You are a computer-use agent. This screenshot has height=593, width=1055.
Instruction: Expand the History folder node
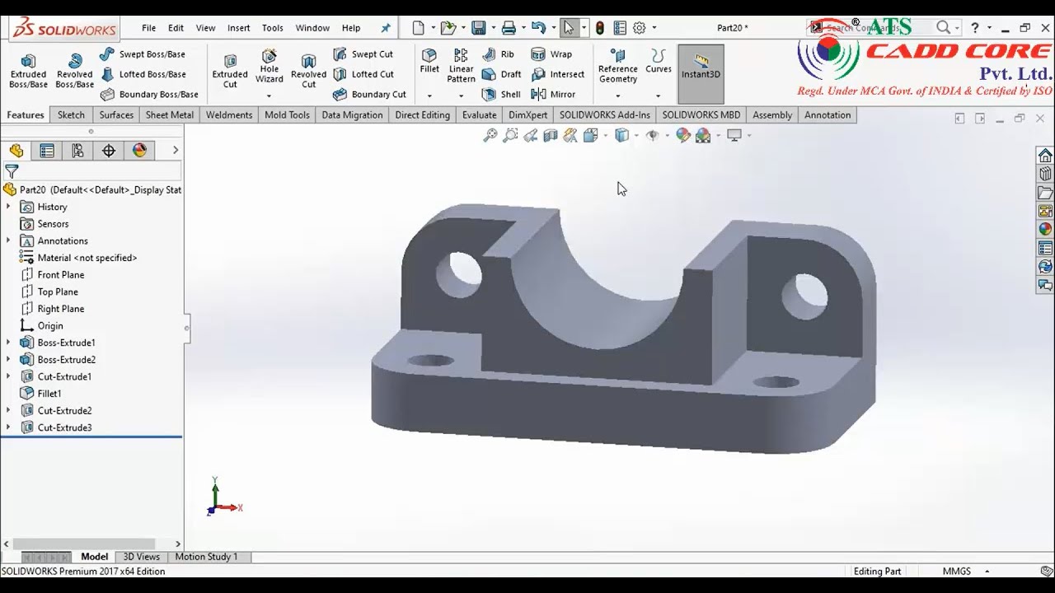(x=8, y=207)
